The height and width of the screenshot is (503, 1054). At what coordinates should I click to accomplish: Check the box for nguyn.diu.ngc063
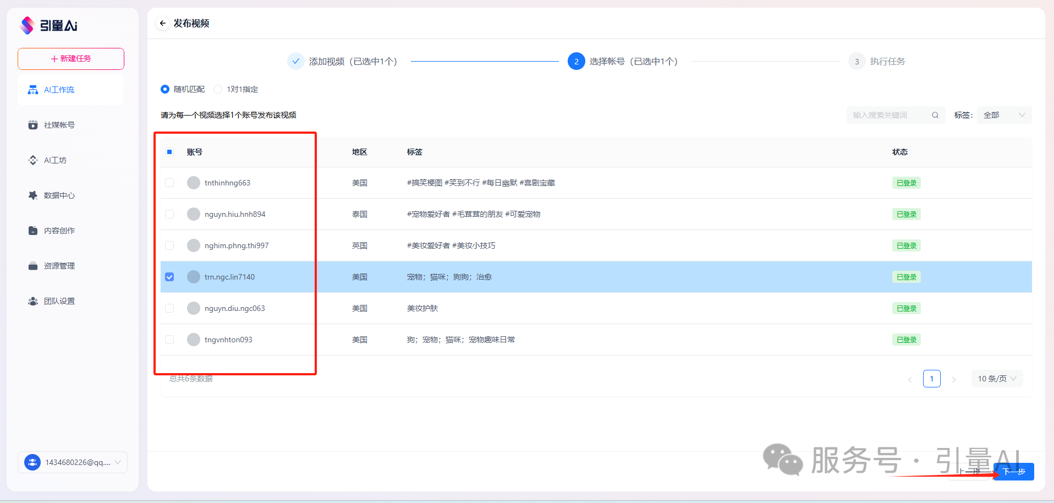pyautogui.click(x=169, y=308)
